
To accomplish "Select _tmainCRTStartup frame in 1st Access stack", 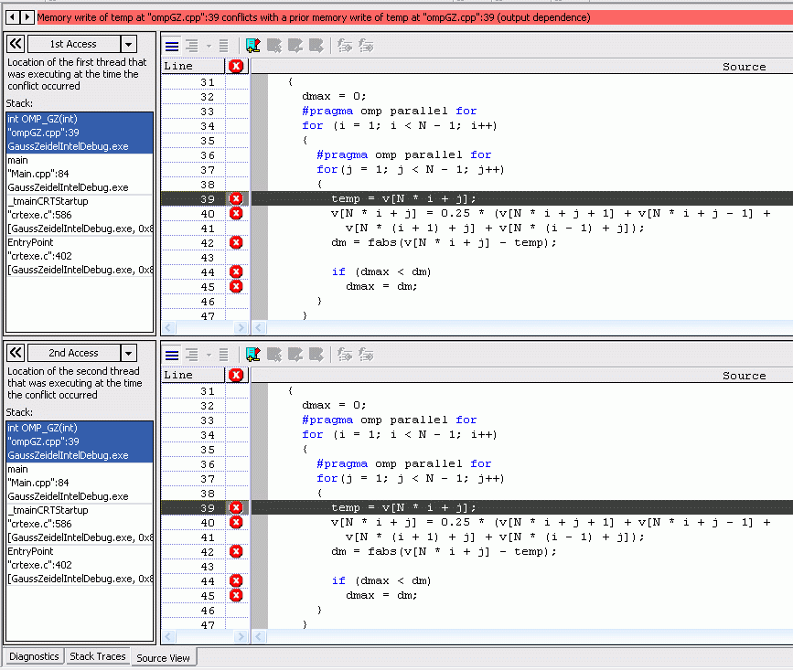I will tap(80, 215).
